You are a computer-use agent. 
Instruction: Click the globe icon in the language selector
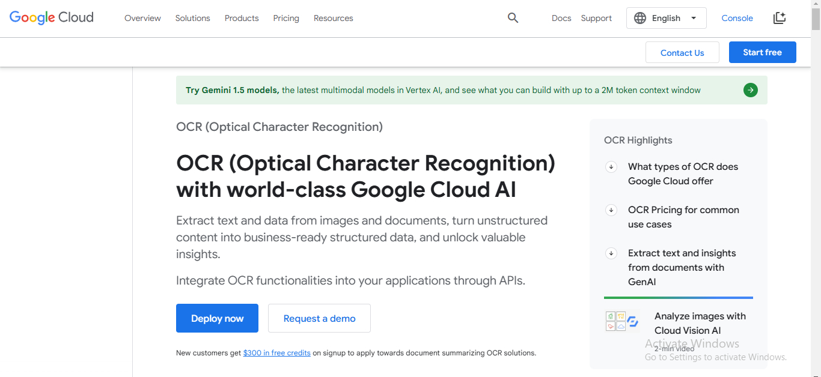click(x=640, y=17)
